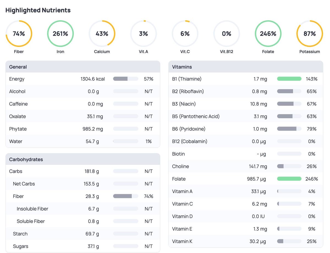Click the Vitamin E row label
The height and width of the screenshot is (253, 330).
coord(182,229)
